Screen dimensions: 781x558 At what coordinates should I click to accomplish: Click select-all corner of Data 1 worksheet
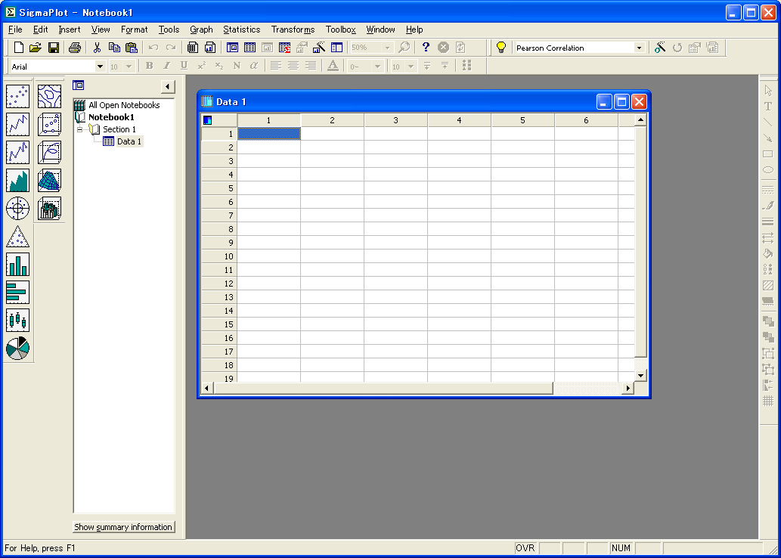[218, 120]
